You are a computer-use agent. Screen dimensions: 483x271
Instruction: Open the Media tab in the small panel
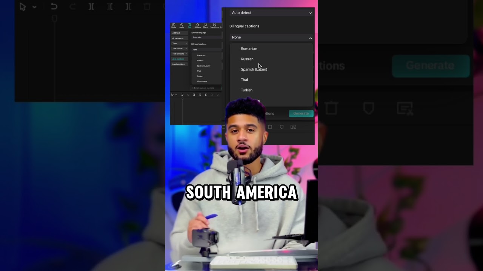click(174, 26)
